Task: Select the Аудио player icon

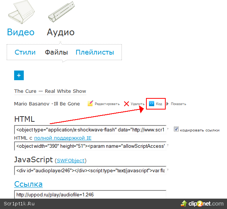Action: (61, 12)
